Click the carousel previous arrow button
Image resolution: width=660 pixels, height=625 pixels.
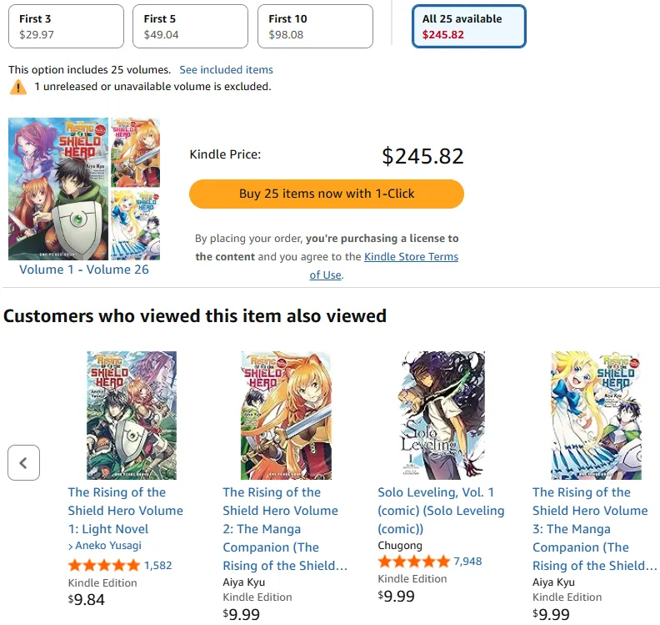(x=23, y=462)
